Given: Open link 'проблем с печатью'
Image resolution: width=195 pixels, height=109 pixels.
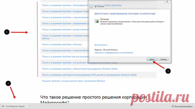Looking at the screenshot, I should coord(62,44).
